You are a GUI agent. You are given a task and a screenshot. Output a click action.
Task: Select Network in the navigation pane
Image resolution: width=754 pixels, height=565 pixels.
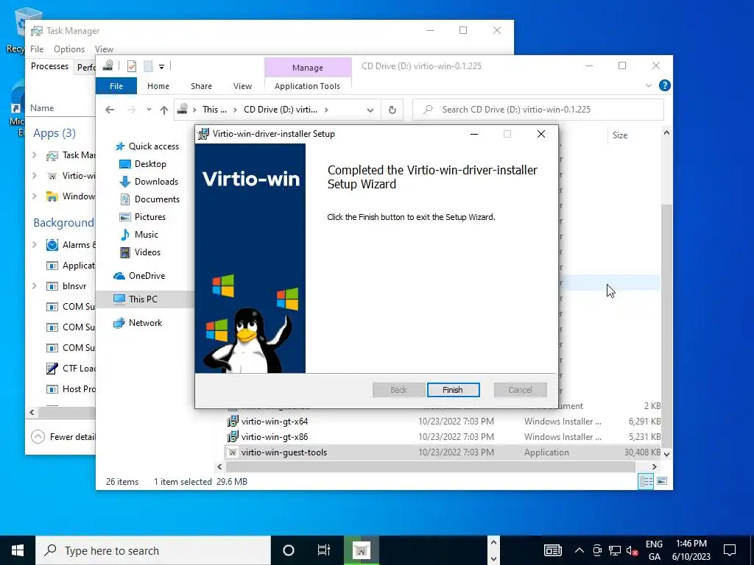click(138, 323)
